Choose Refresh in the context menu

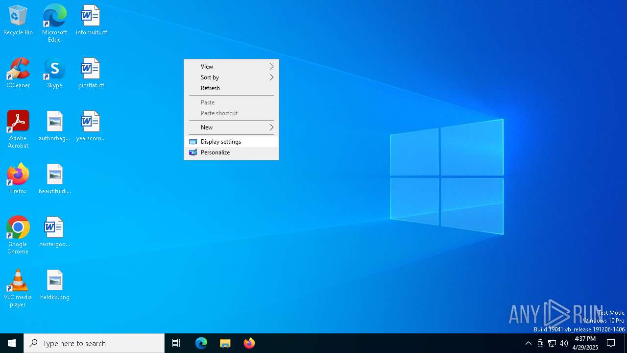click(x=231, y=88)
